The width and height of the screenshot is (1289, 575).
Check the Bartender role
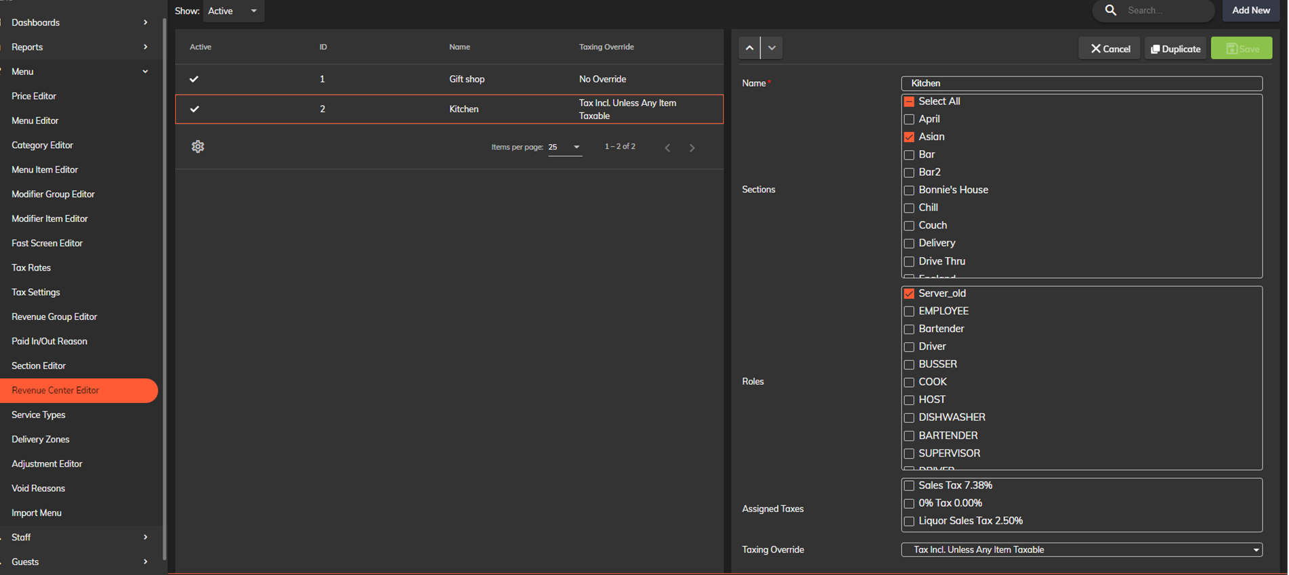pos(909,329)
